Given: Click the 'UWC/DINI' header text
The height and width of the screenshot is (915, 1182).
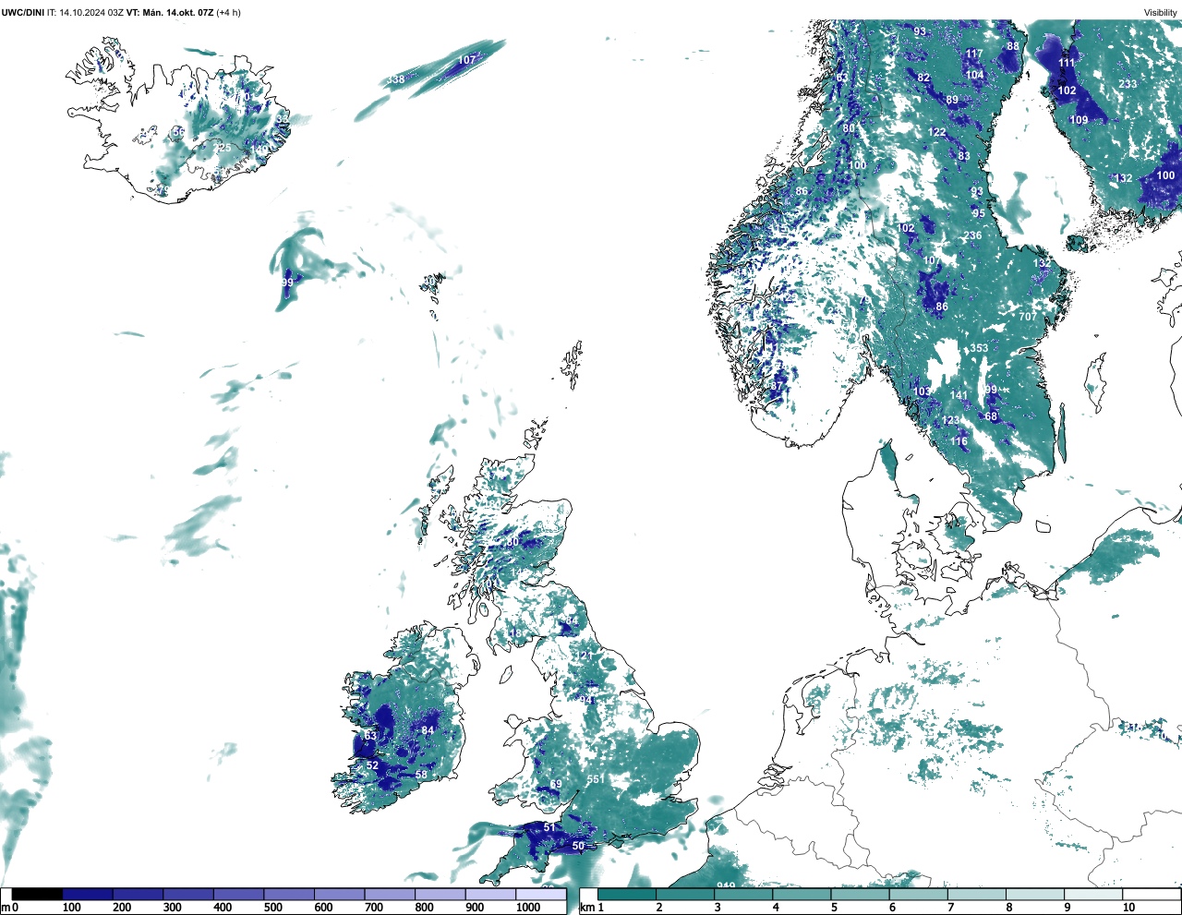Looking at the screenshot, I should pos(21,12).
